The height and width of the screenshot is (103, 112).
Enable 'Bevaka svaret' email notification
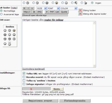[24, 77]
